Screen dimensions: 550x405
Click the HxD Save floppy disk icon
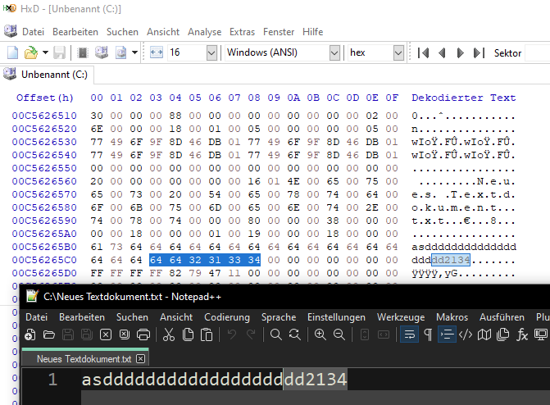pyautogui.click(x=59, y=52)
